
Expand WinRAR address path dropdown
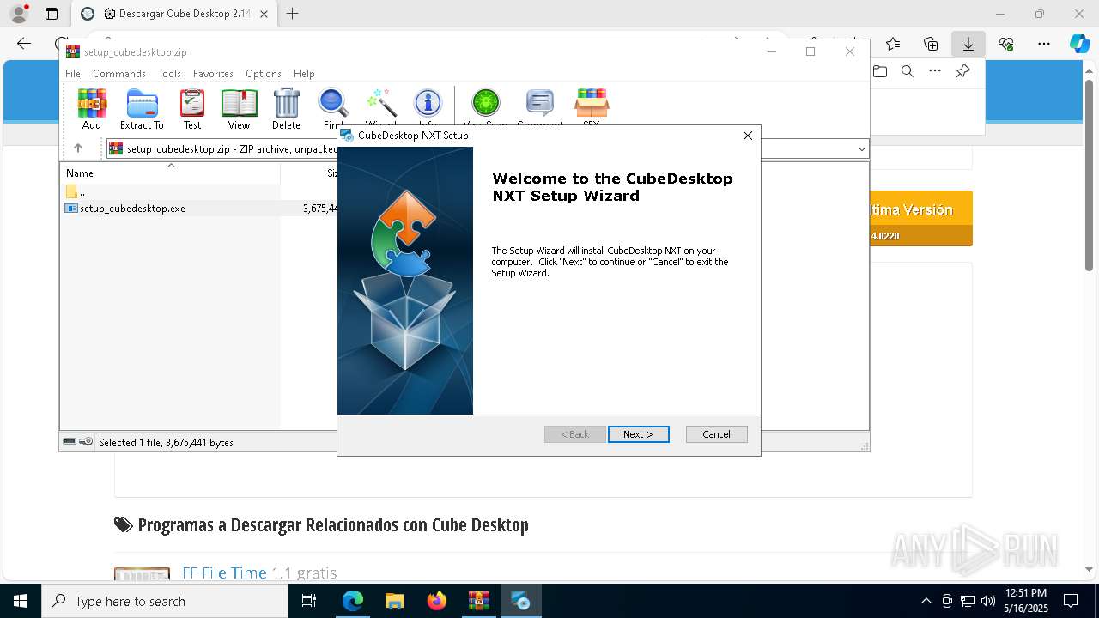(x=861, y=148)
